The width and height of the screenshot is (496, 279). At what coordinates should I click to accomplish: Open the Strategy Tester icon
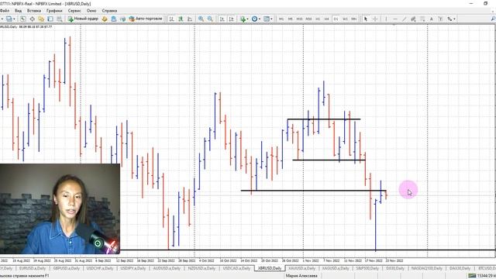[59, 19]
